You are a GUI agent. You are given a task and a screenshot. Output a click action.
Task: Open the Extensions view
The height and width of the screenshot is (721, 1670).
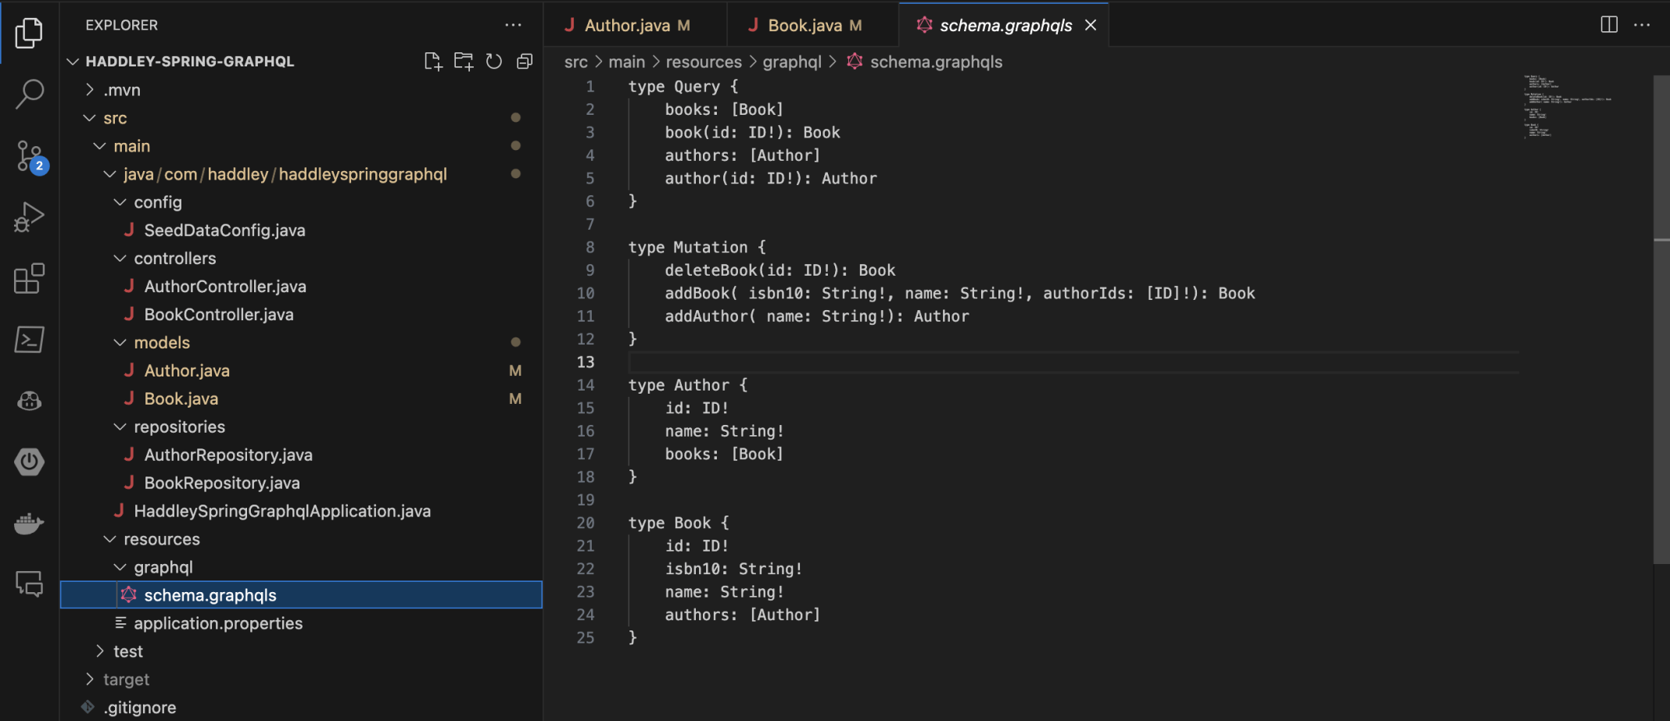29,279
